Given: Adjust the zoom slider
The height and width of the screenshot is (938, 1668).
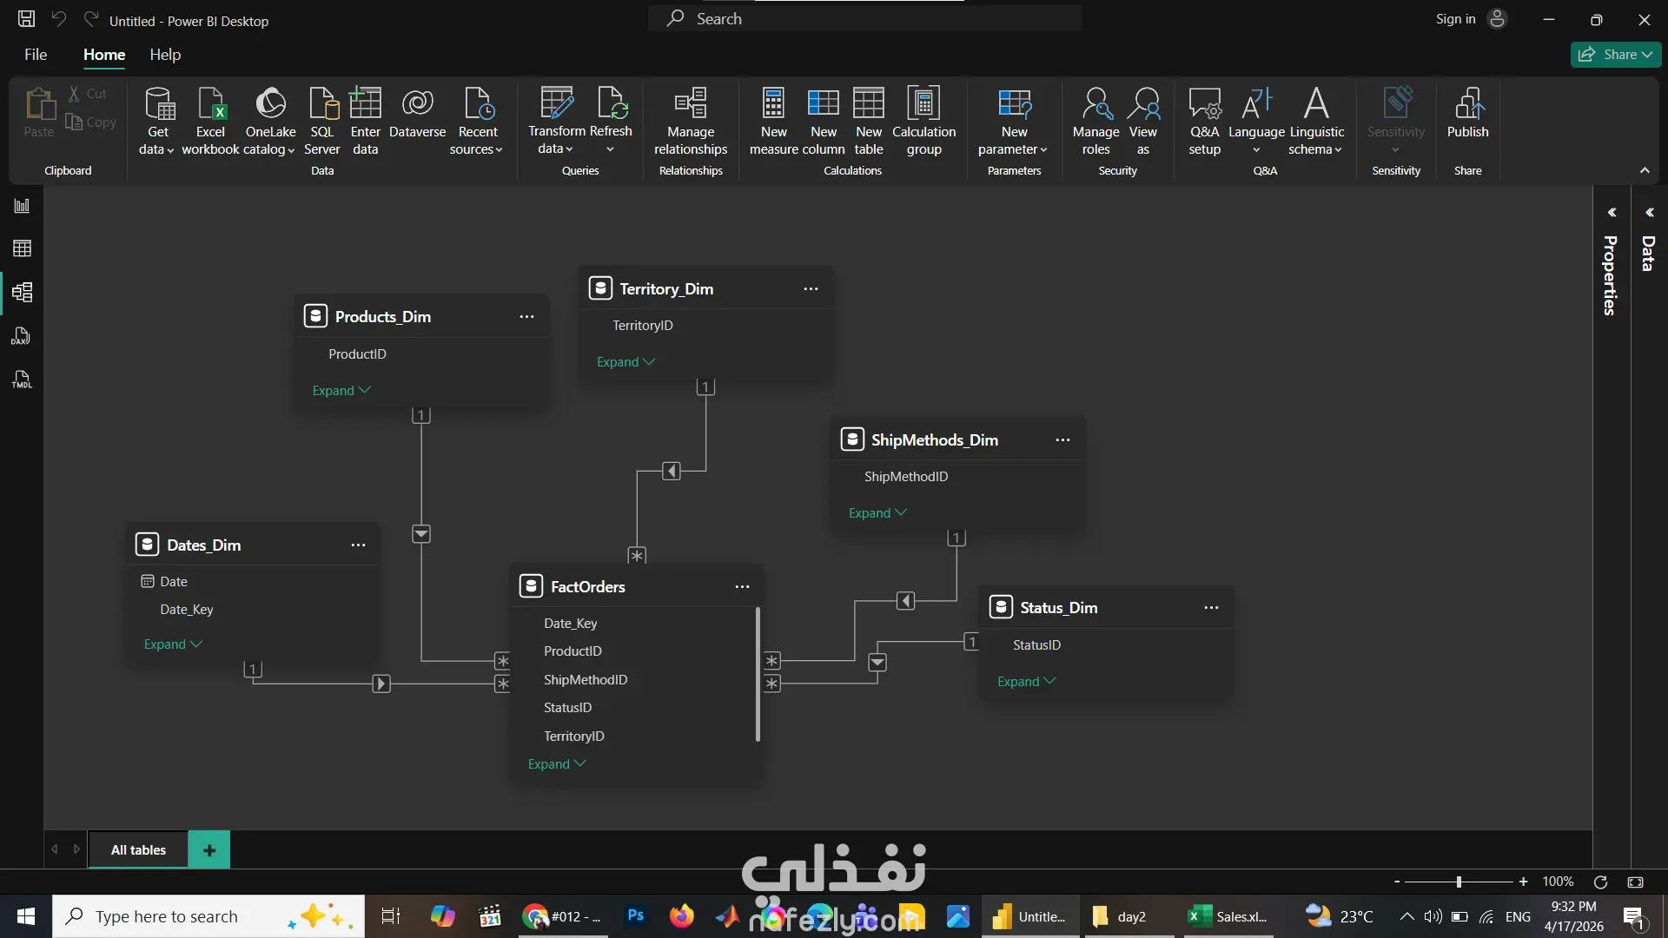Looking at the screenshot, I should coord(1459,882).
